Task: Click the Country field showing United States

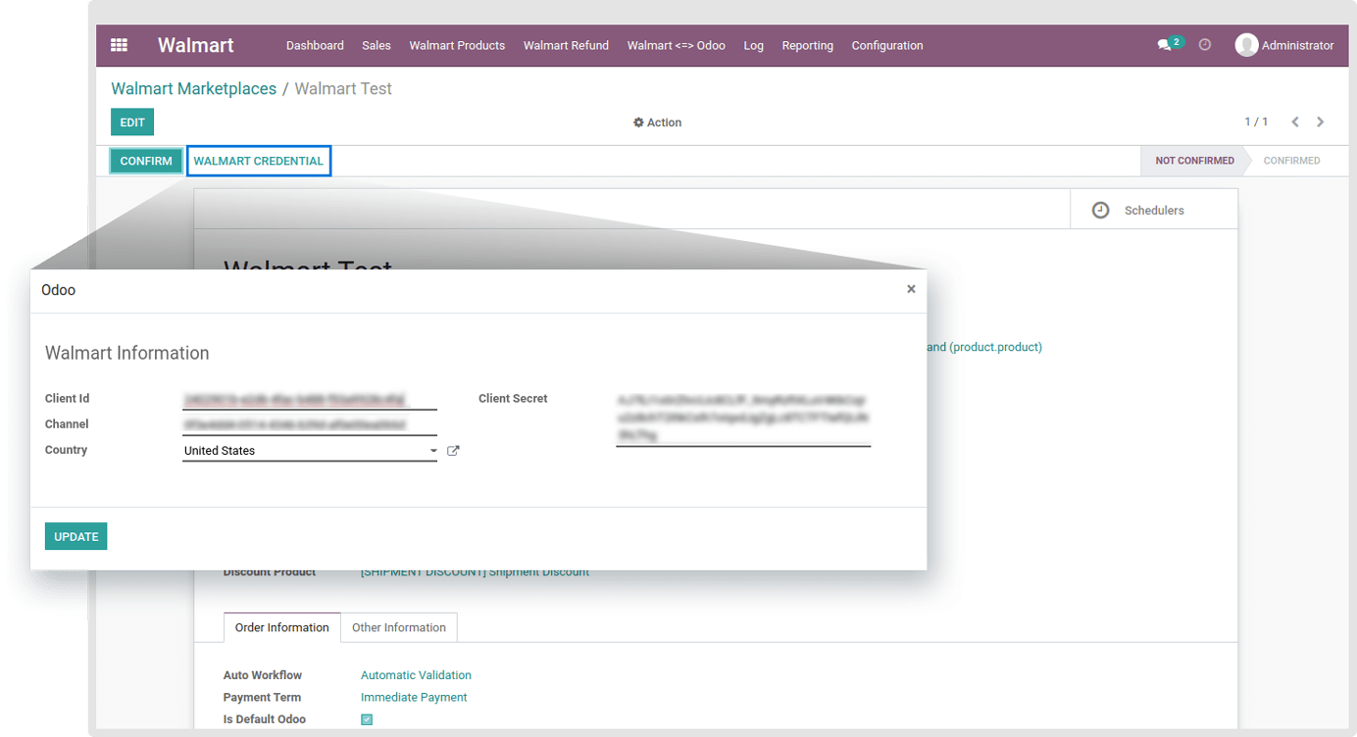Action: click(310, 451)
